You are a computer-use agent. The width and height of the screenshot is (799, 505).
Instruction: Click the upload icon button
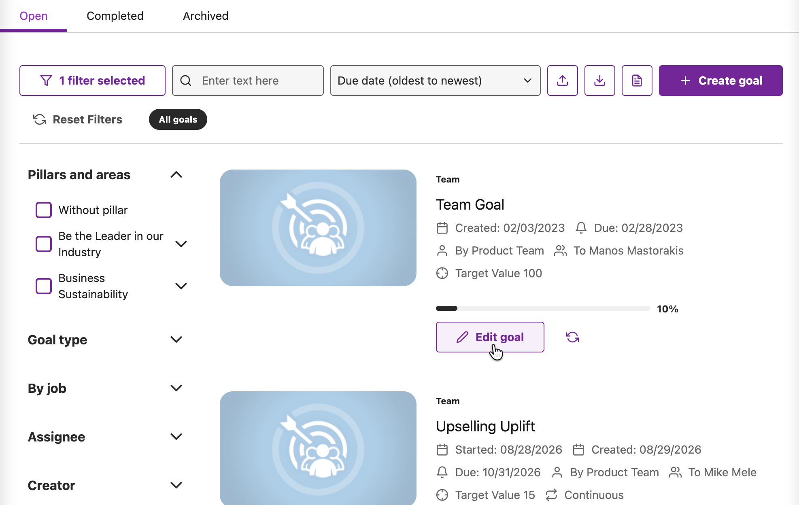tap(562, 81)
